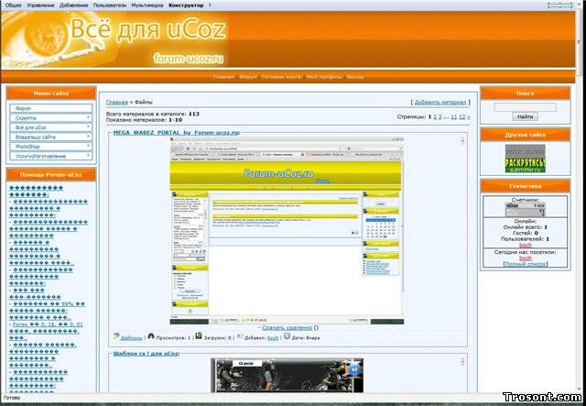Go to page 3 of catalog
Image resolution: width=586 pixels, height=406 pixels.
click(x=439, y=116)
